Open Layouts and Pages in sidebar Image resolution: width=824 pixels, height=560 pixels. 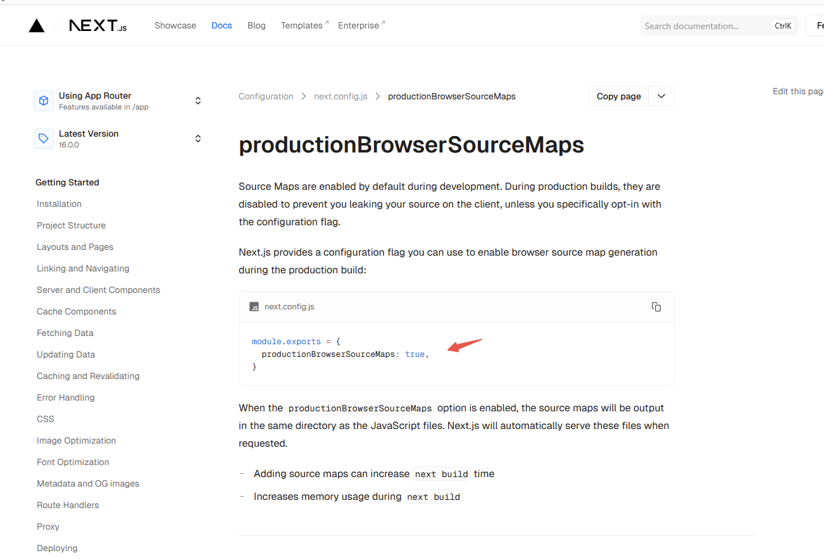tap(75, 247)
